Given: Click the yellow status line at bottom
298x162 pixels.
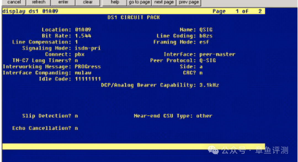Looking at the screenshot, I should tap(134, 147).
